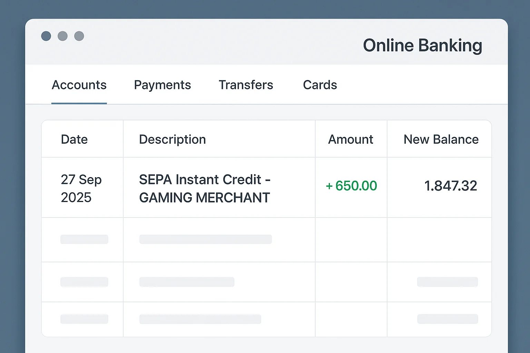Viewport: 530px width, 353px height.
Task: Click the +650.00 amount in green
Action: coord(351,186)
